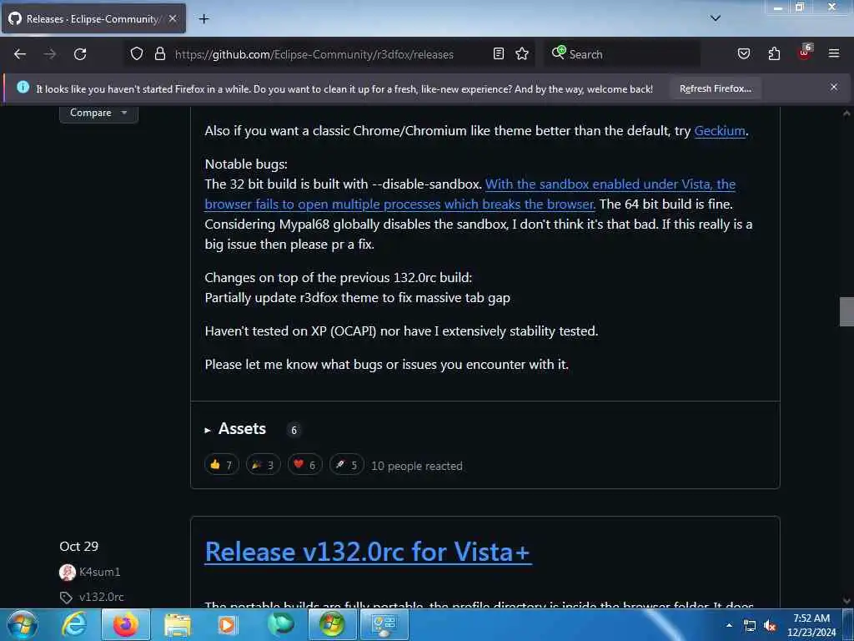Open Windows Explorer folder in taskbar
Image resolution: width=854 pixels, height=641 pixels.
click(x=178, y=624)
